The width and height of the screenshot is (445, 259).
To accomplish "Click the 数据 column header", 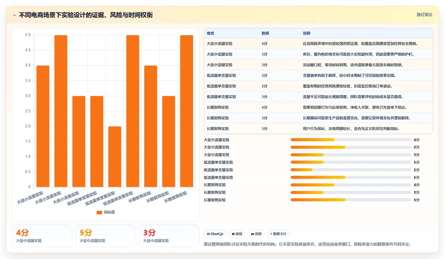I will coord(265,33).
